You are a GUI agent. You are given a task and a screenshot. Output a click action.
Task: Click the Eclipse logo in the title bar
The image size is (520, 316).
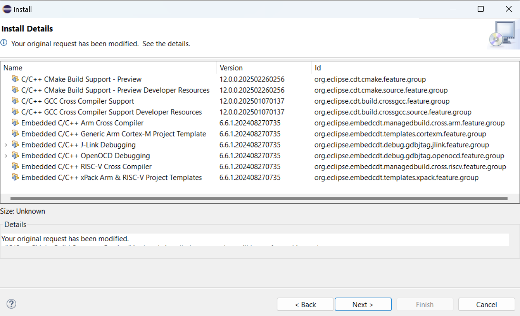6,9
